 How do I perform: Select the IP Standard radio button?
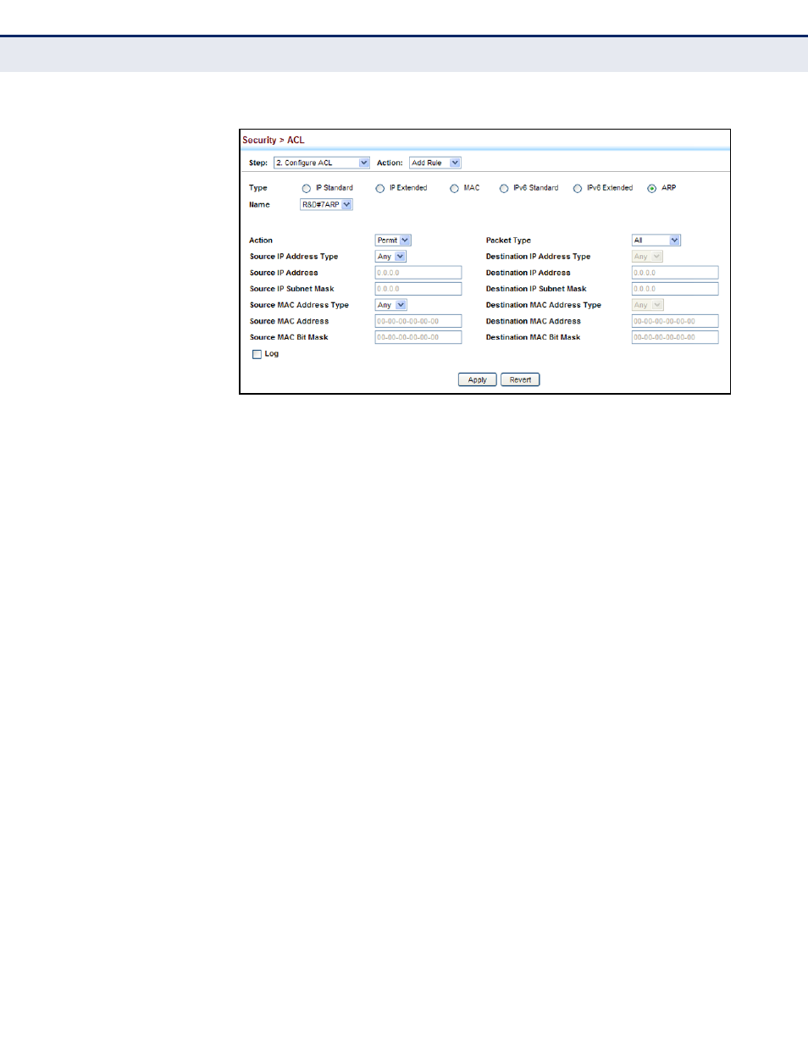coord(305,188)
